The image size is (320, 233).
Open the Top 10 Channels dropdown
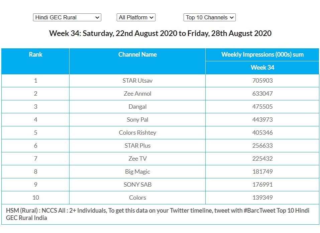pos(209,17)
